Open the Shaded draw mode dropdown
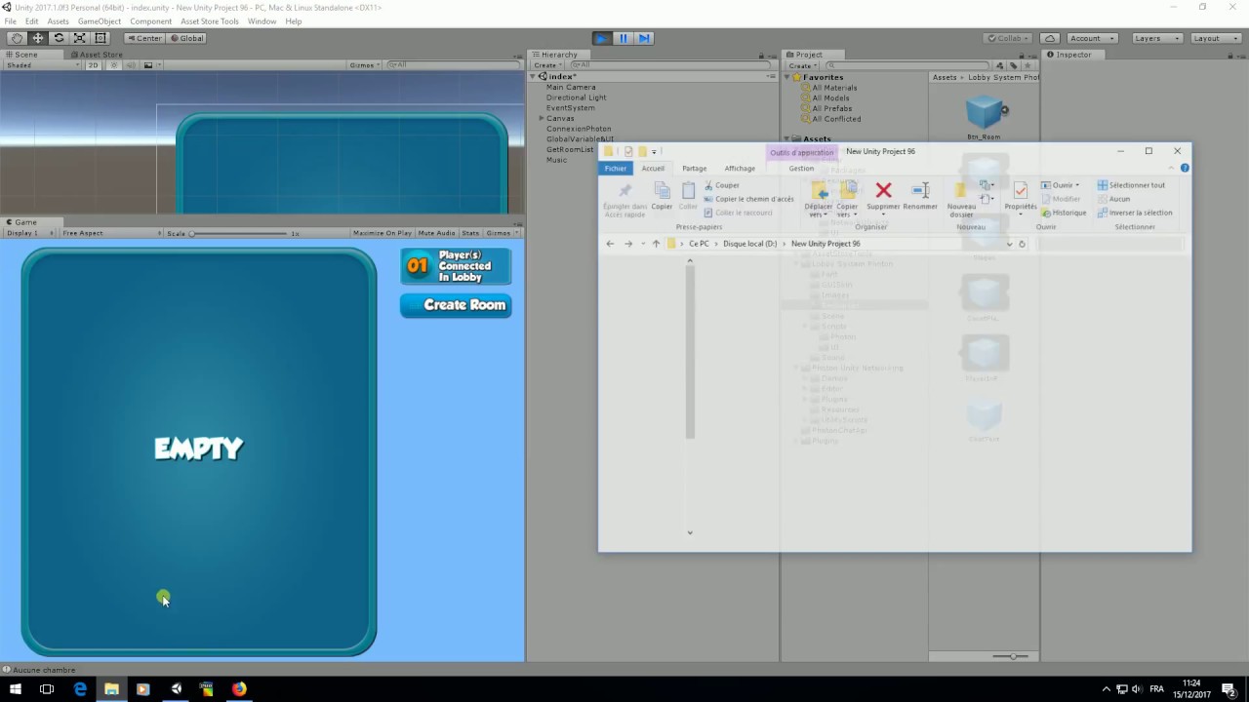The image size is (1249, 702). pyautogui.click(x=43, y=65)
